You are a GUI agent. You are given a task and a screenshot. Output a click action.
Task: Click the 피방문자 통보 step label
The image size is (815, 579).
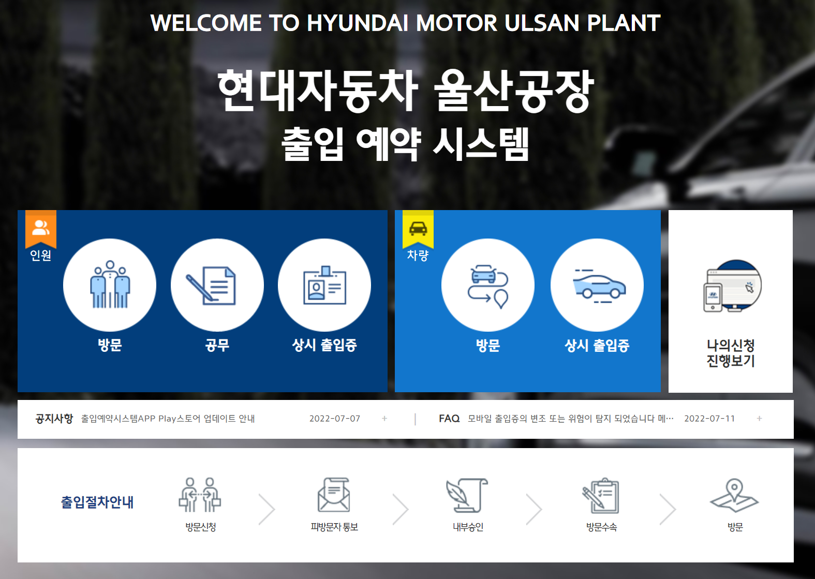(x=334, y=527)
